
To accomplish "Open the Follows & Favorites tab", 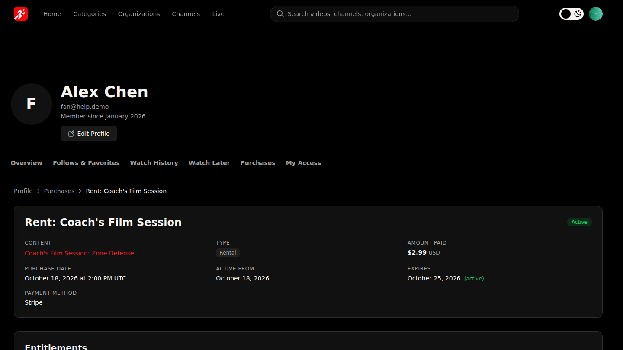I will click(x=86, y=163).
